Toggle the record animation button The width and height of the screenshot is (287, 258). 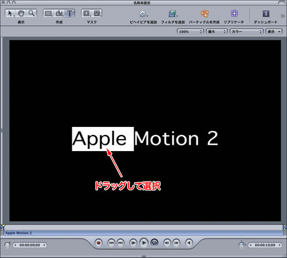[99, 243]
